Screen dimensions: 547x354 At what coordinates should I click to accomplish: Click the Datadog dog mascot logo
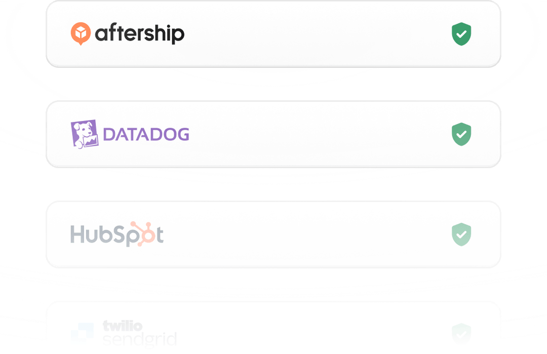tap(84, 134)
